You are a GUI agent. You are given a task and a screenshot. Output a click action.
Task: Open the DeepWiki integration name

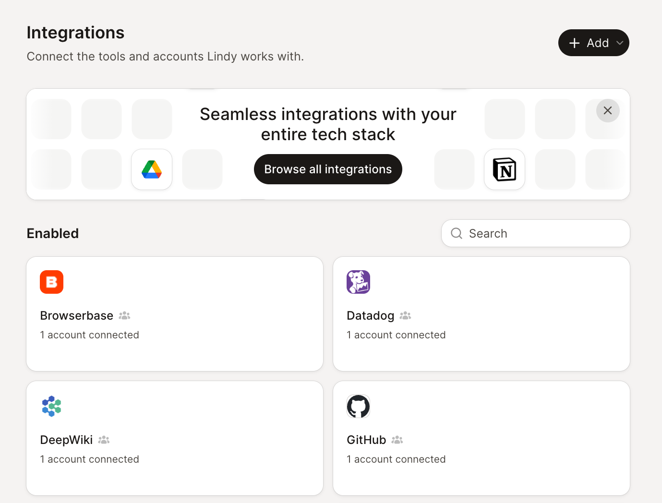67,440
